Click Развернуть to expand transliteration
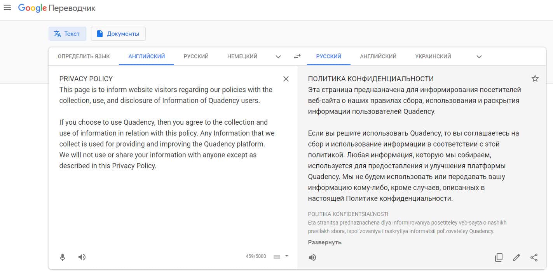 click(324, 242)
